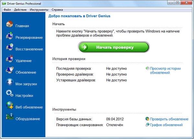The image size is (194, 139).
Task: Open the Справка menu
Action: click(57, 10)
